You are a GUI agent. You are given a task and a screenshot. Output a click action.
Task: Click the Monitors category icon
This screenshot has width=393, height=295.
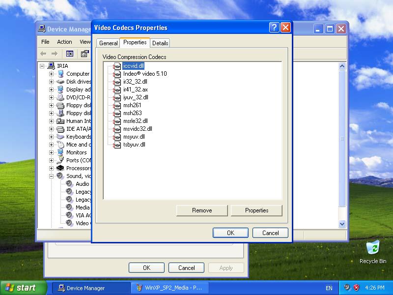(x=60, y=152)
